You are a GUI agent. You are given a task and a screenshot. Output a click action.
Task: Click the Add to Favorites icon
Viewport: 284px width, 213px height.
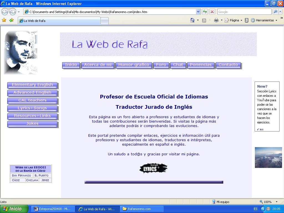(11, 20)
